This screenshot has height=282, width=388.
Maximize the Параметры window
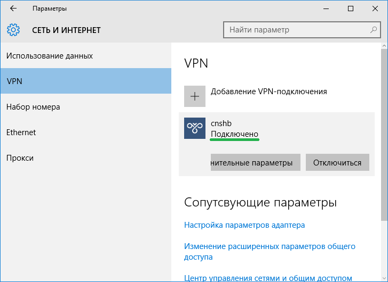[x=350, y=9]
